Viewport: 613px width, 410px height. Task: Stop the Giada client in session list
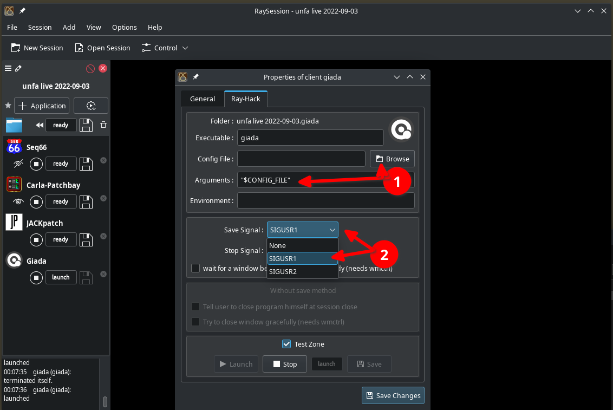tap(36, 277)
